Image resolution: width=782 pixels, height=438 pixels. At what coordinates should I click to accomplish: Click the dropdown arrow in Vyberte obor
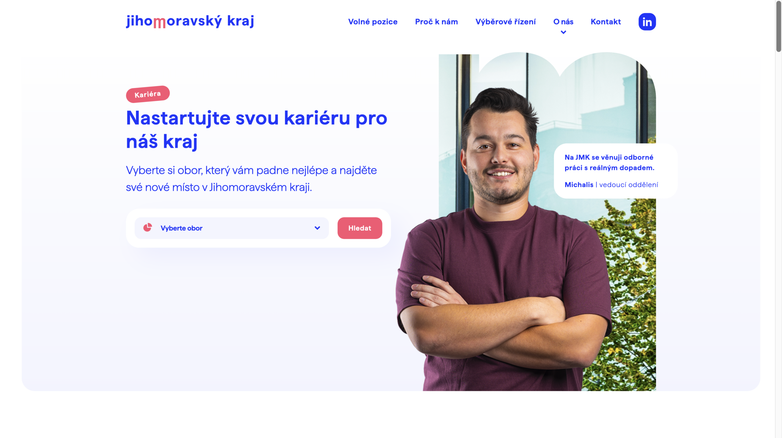[x=317, y=228]
